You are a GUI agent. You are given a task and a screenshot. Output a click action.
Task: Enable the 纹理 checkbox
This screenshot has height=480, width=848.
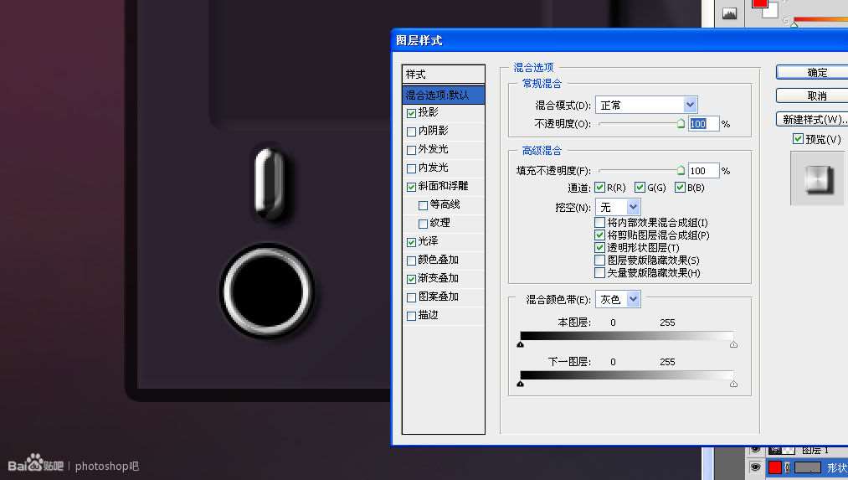[423, 224]
